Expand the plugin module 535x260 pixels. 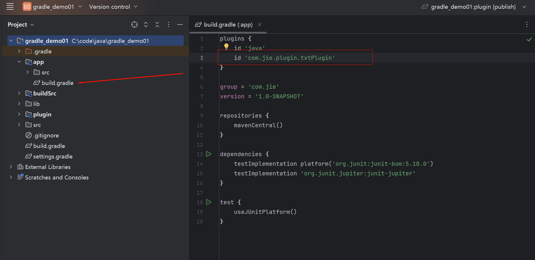pyautogui.click(x=19, y=114)
